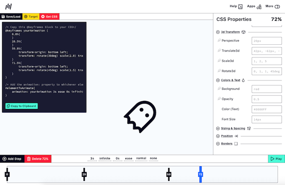
Task: Click the feather icon beside Translate3d
Action: pyautogui.click(x=219, y=51)
